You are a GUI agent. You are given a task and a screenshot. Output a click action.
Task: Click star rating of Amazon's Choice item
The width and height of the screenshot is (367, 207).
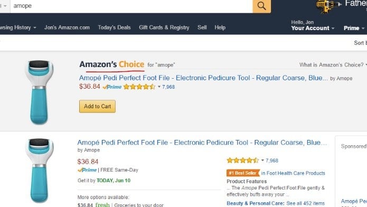coord(139,87)
